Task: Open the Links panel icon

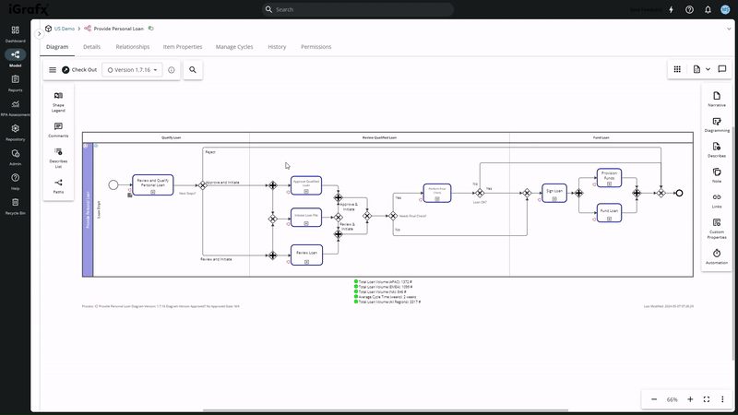Action: 716,200
